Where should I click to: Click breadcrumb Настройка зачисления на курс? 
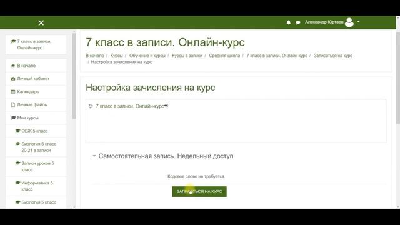click(x=121, y=62)
